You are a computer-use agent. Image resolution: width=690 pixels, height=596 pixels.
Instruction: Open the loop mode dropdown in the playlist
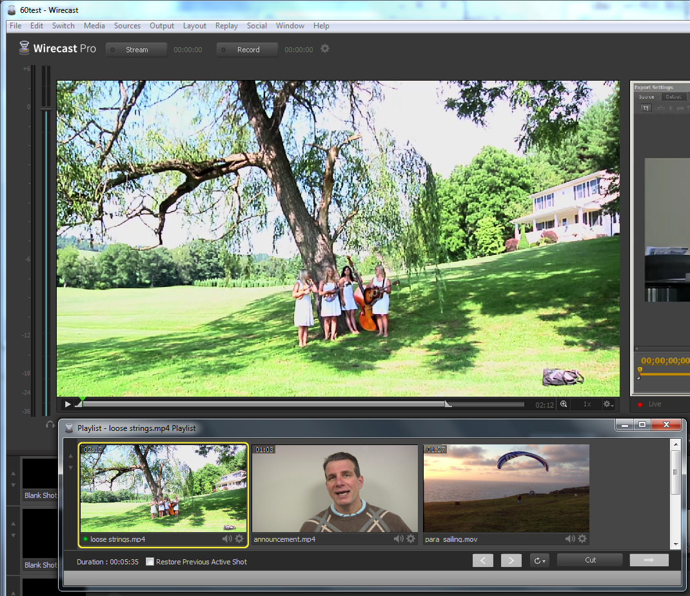click(540, 560)
